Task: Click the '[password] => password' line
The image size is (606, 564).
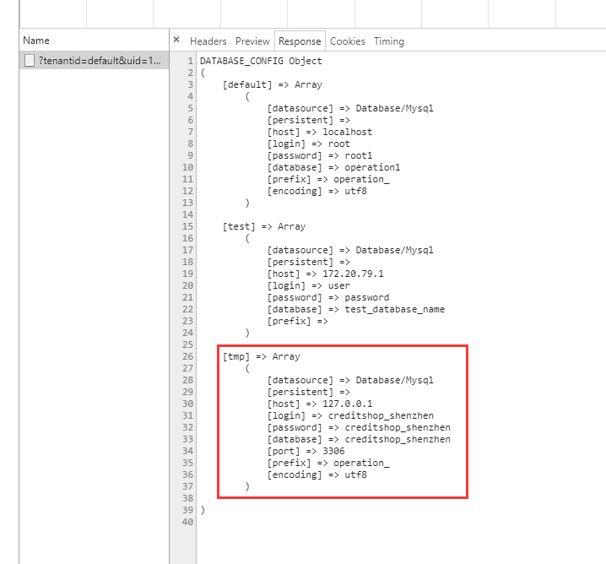Action: click(x=328, y=297)
